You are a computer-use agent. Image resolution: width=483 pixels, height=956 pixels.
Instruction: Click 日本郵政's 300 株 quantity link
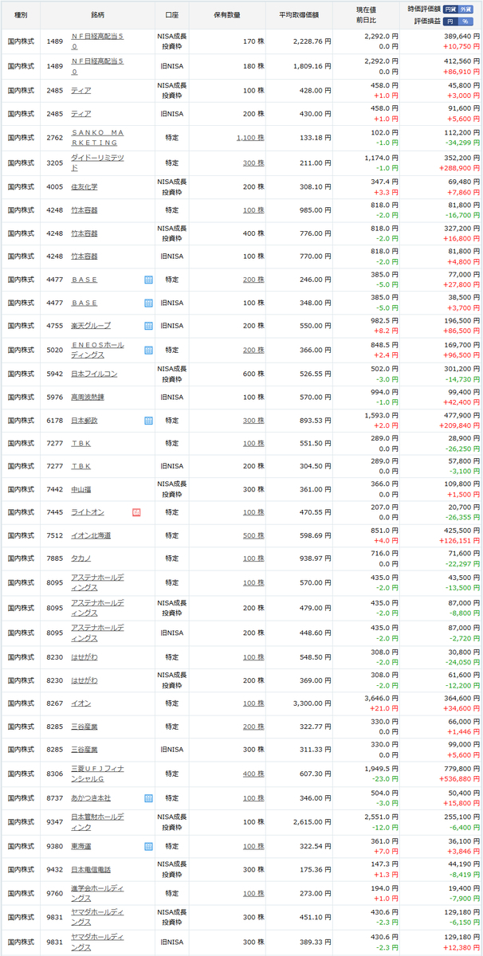(254, 420)
